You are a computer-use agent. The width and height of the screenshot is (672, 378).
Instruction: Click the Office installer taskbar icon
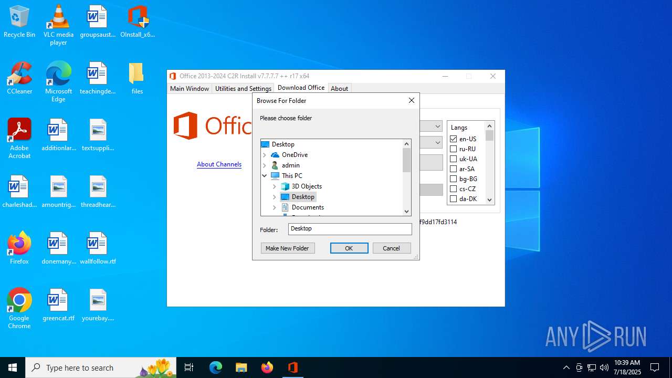click(293, 367)
